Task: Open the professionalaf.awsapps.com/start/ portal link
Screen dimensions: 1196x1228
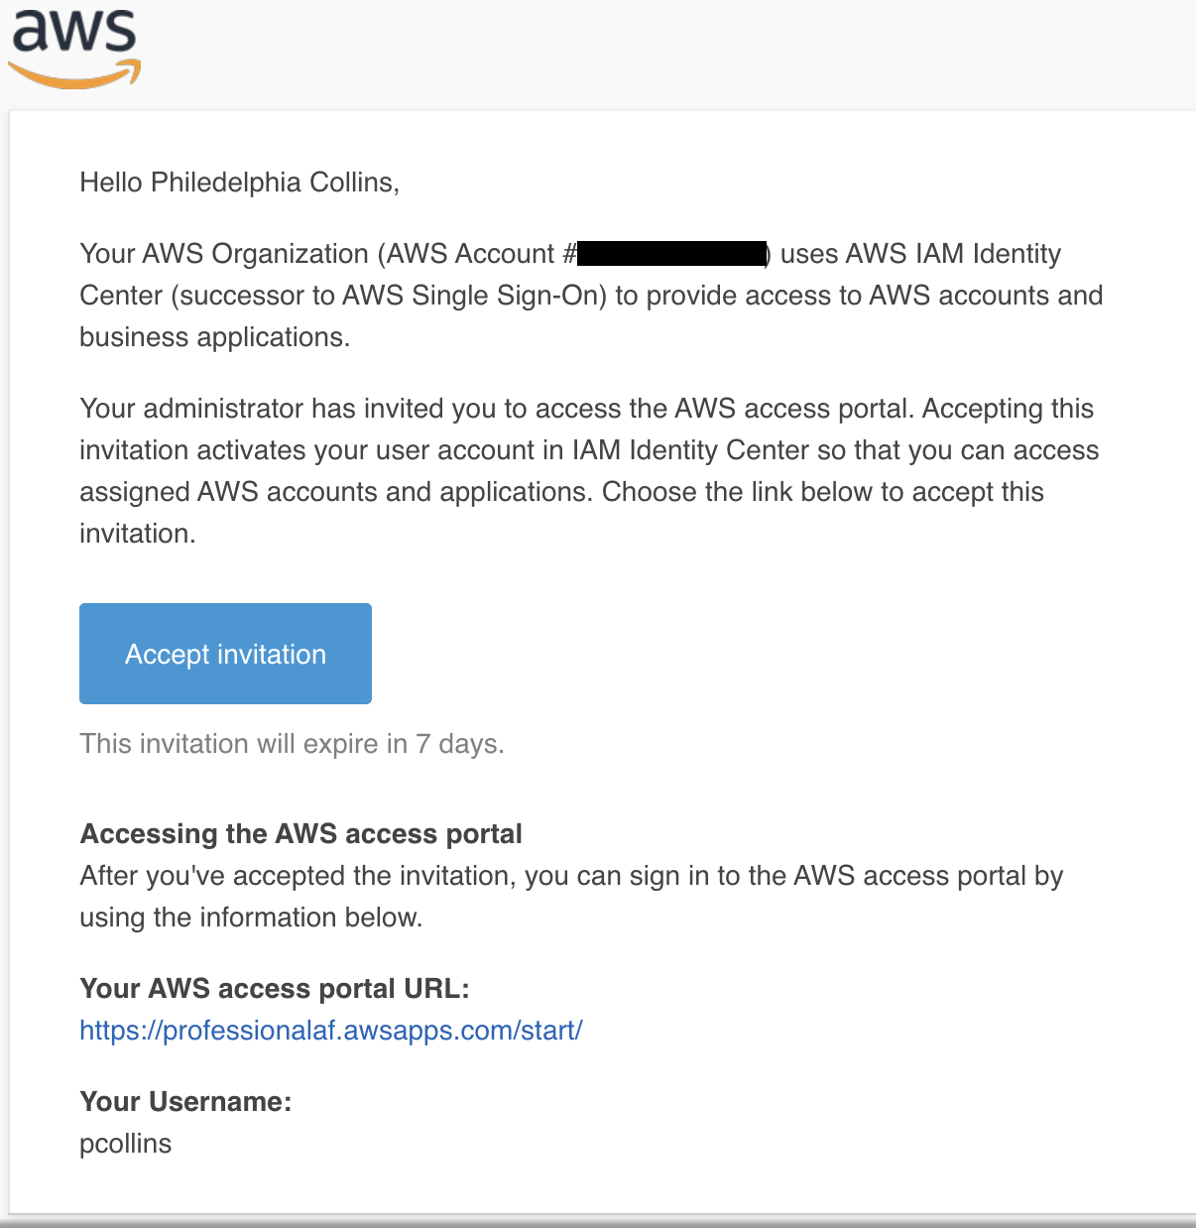Action: [331, 1030]
